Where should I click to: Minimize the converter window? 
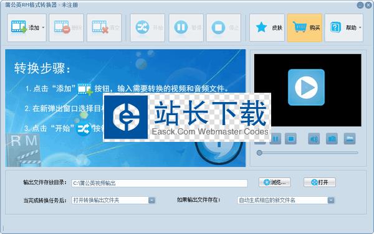[360, 5]
